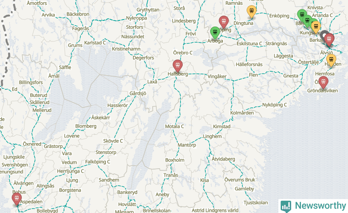Open the leftmost green marker near Bålsta
348x213 pixels.
pyautogui.click(x=302, y=16)
